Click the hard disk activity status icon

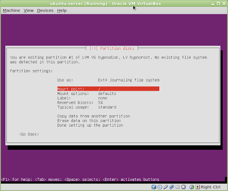pos(154,187)
